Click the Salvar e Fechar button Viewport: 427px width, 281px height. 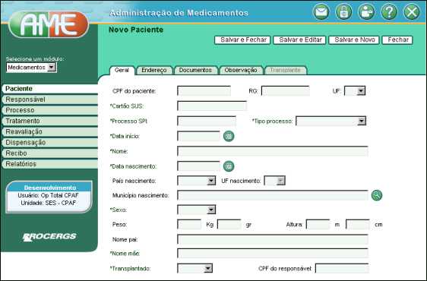pos(242,40)
